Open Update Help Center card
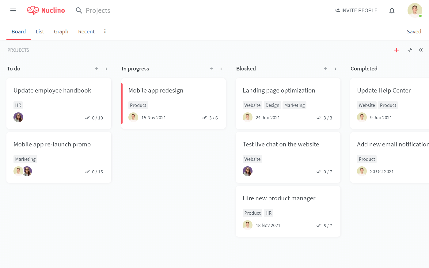Image resolution: width=429 pixels, height=268 pixels. [x=389, y=104]
